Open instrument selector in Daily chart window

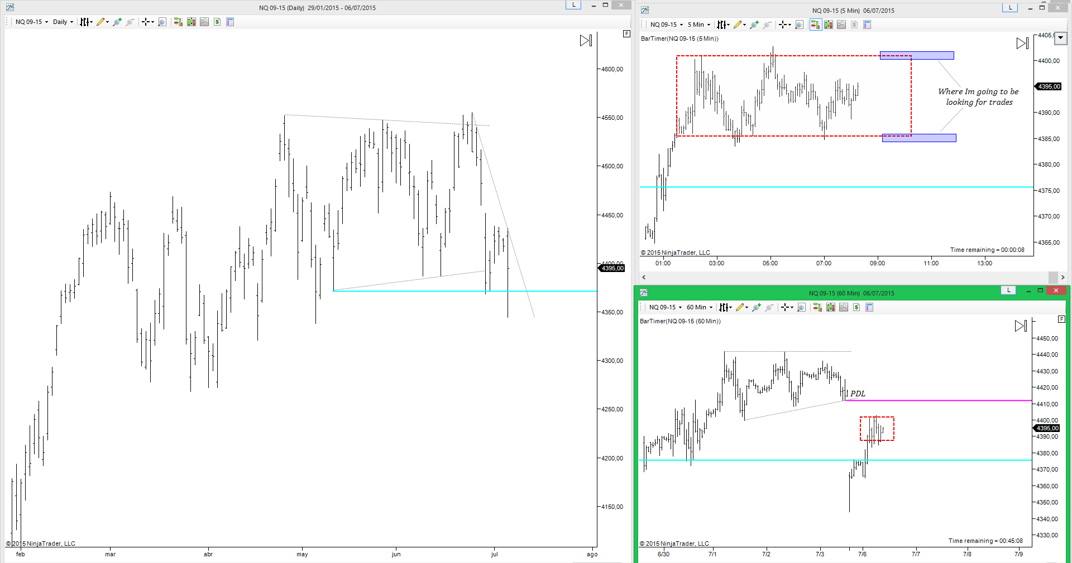pos(31,22)
